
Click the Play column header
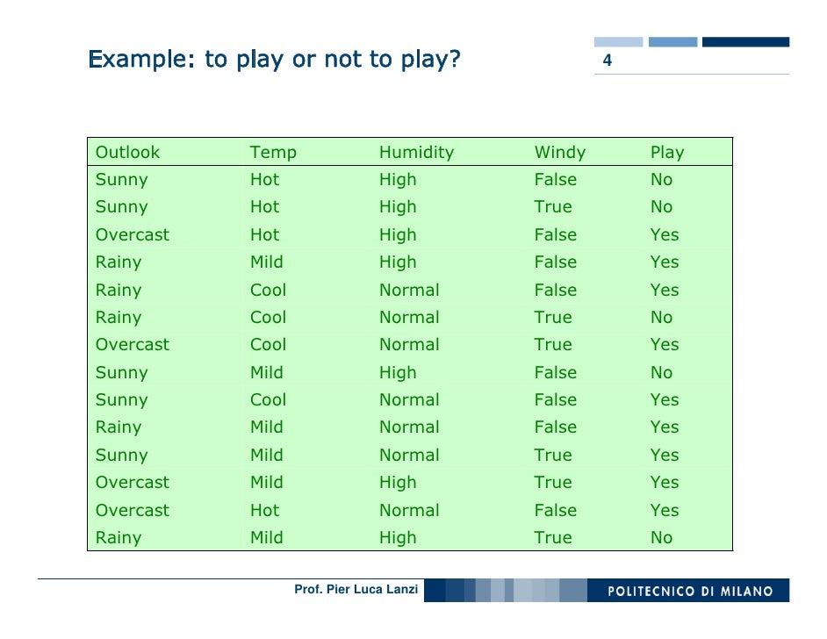tap(666, 152)
